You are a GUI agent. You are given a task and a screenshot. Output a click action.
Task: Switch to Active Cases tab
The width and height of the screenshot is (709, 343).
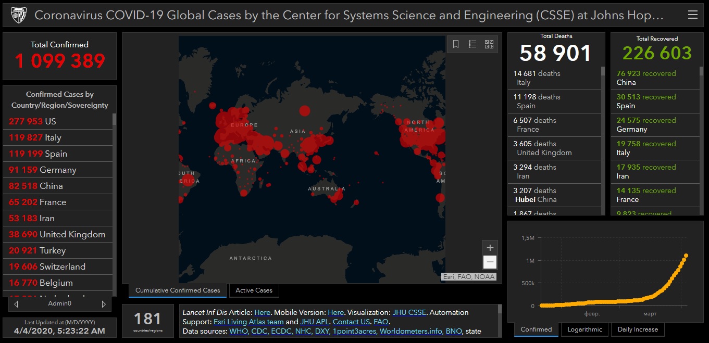[x=254, y=290]
